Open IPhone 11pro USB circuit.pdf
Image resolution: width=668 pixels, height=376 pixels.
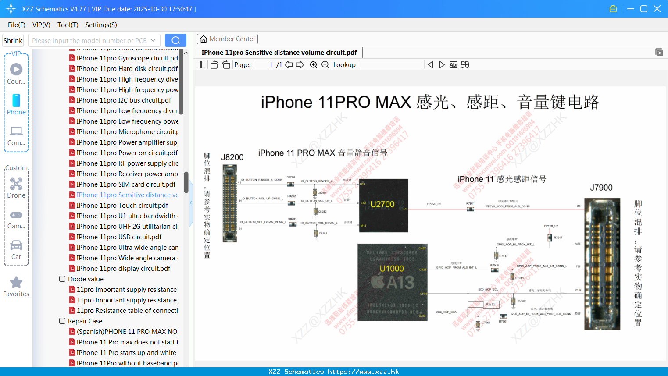coord(115,237)
